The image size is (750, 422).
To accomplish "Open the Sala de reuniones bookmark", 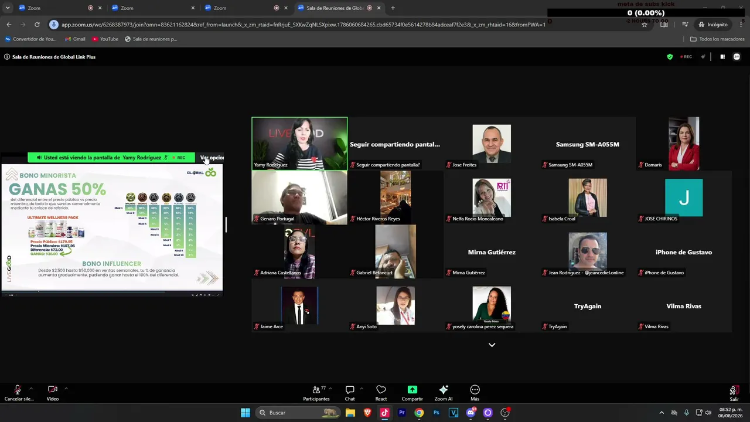I will click(151, 39).
